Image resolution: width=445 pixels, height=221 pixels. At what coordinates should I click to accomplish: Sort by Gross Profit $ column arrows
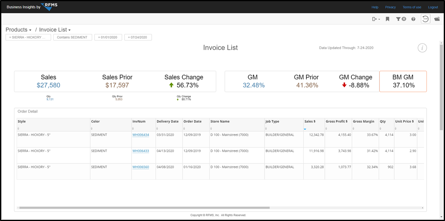(x=327, y=129)
